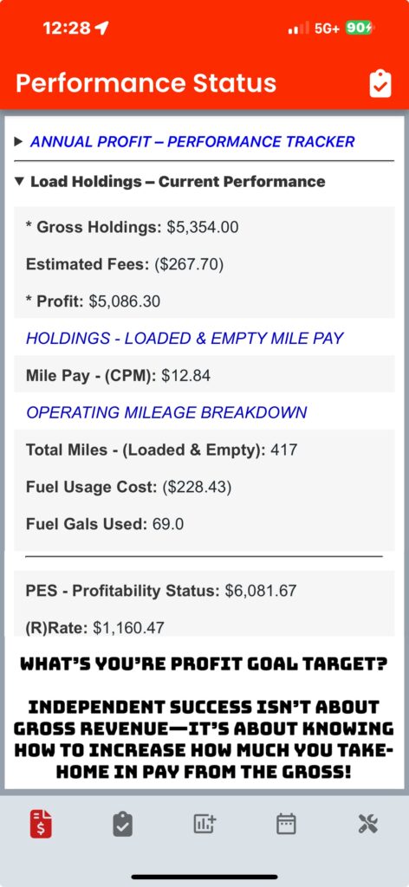Open the clipboard check tab in bottom bar
The width and height of the screenshot is (409, 887).
coord(123,824)
